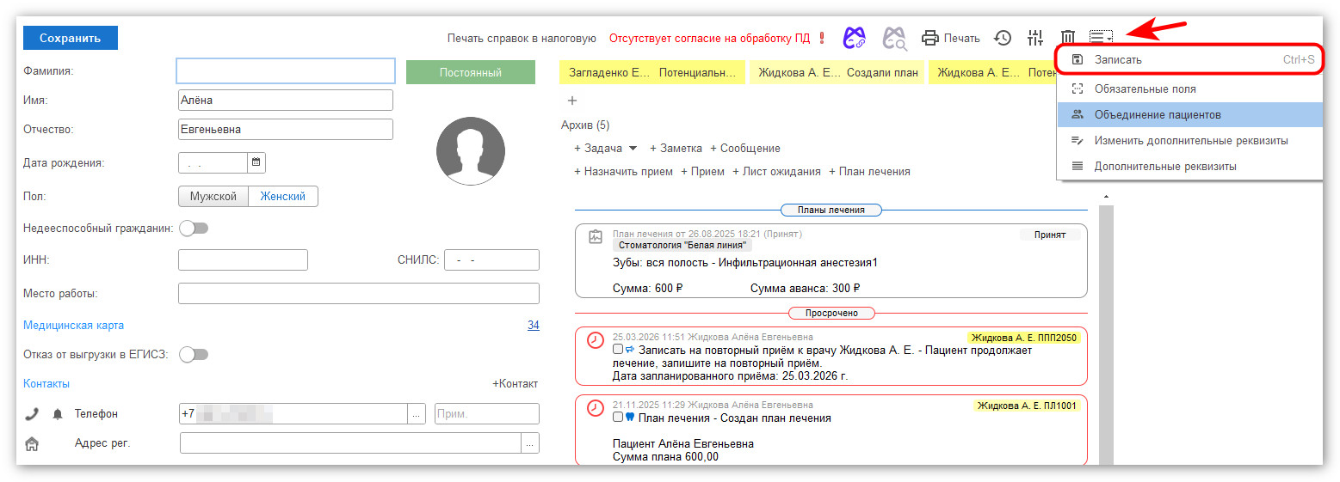Open the phone field ellipsis button
Image resolution: width=1340 pixels, height=482 pixels.
417,414
